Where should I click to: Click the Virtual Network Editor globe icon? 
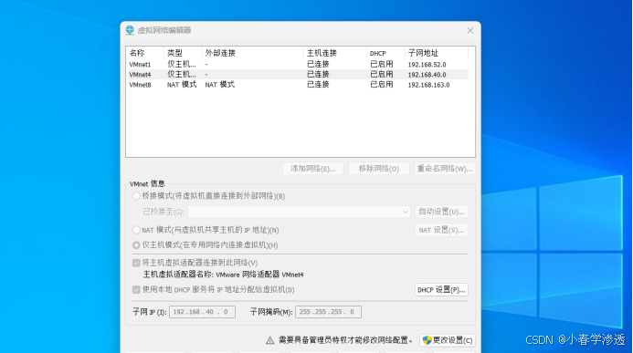pyautogui.click(x=130, y=30)
